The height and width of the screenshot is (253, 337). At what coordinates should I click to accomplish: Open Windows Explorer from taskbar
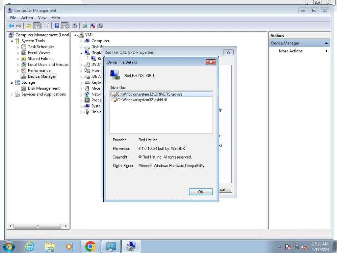[49, 246]
